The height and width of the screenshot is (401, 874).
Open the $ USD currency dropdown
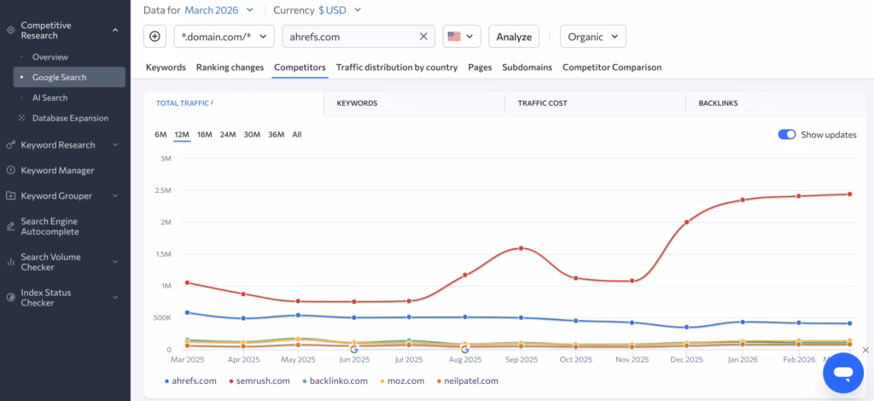(340, 10)
